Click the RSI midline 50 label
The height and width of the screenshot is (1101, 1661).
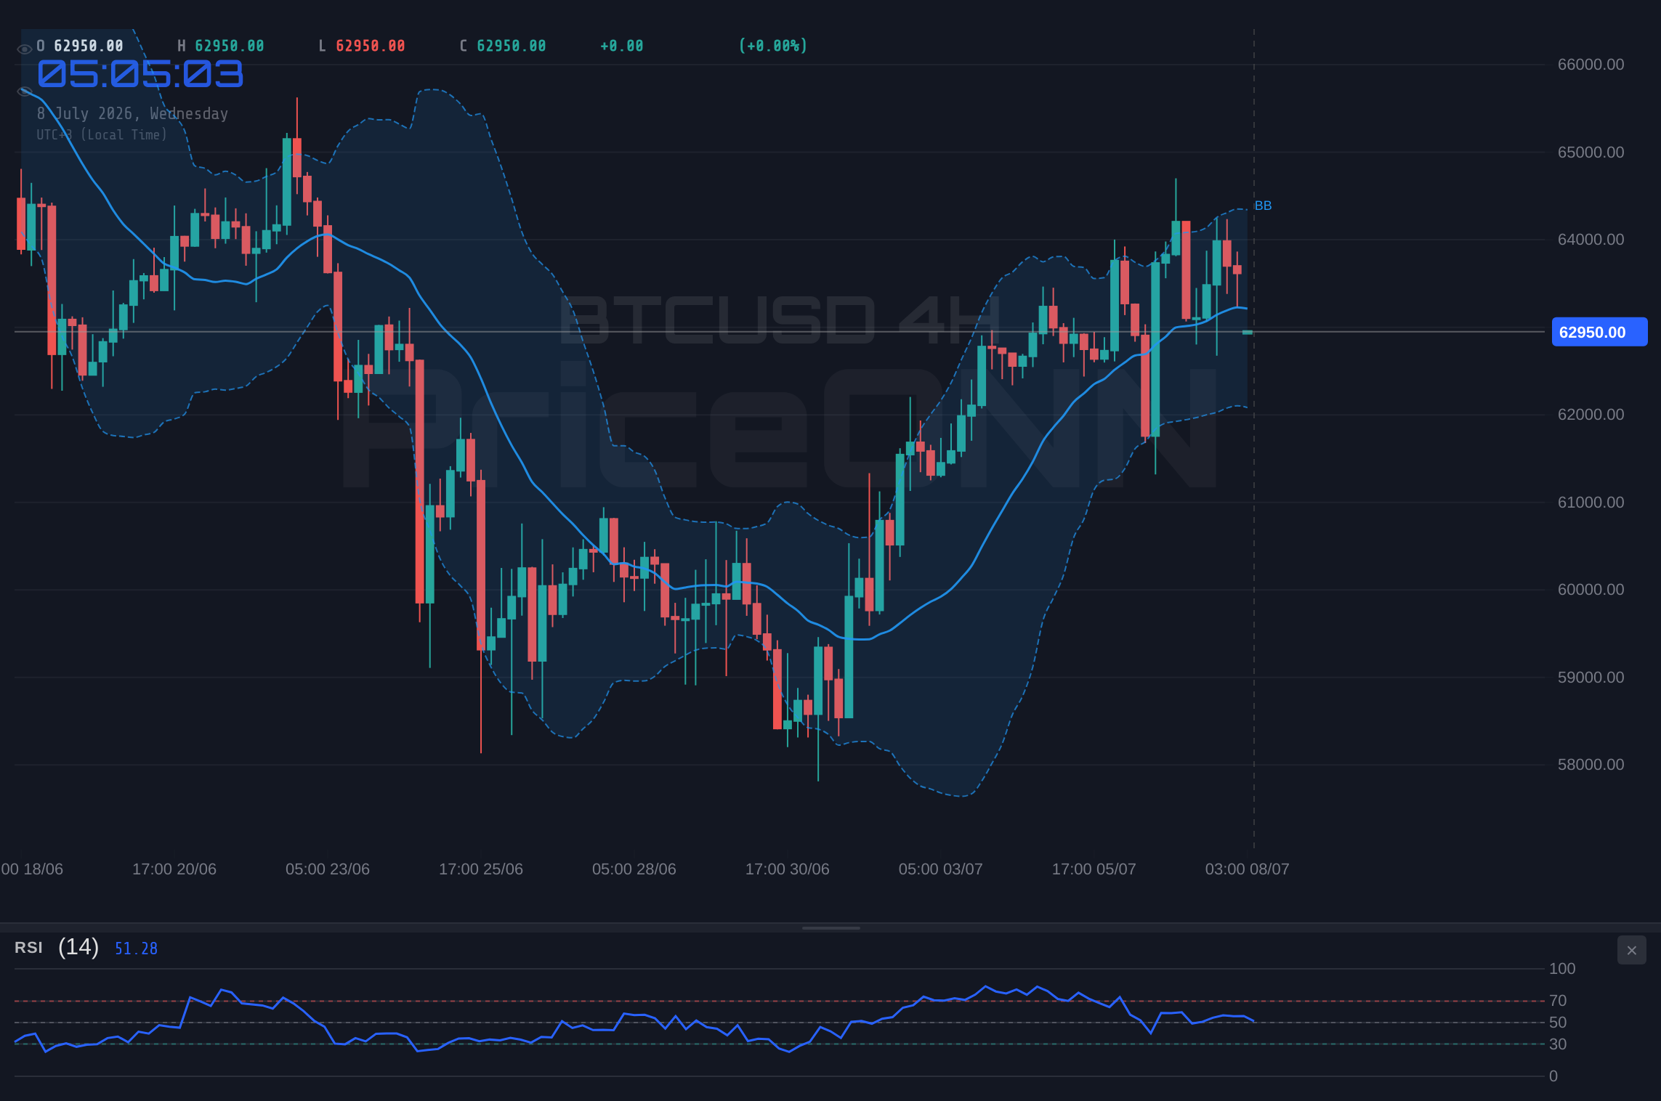point(1558,1023)
